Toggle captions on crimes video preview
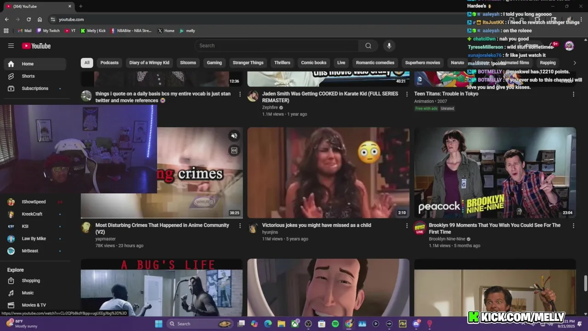 click(x=234, y=150)
